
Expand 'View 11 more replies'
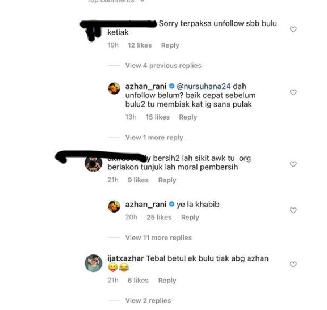158,237
